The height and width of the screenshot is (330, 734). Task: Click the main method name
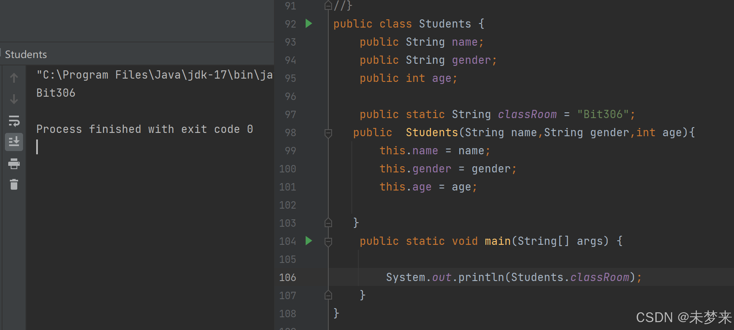pyautogui.click(x=497, y=241)
